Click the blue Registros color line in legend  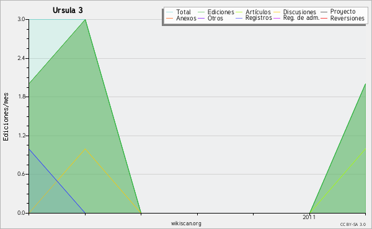click(x=239, y=18)
